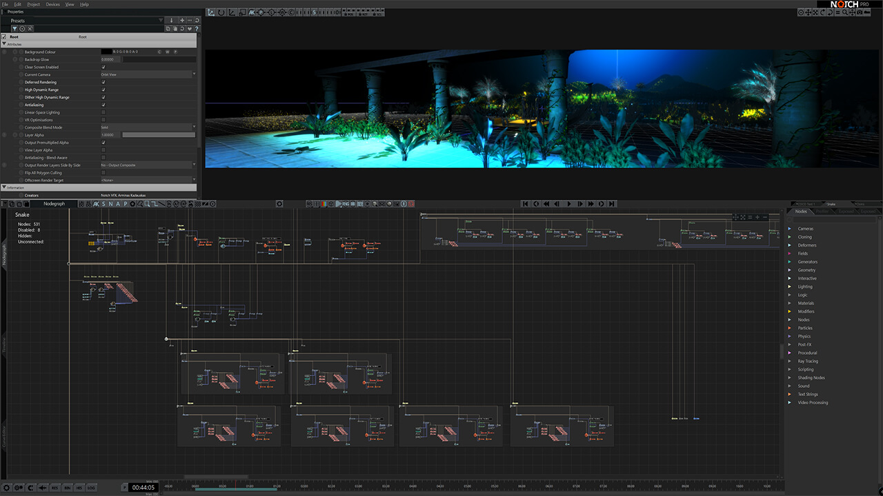Toggle High Dynamic Range checkbox
This screenshot has height=496, width=883.
[x=103, y=90]
